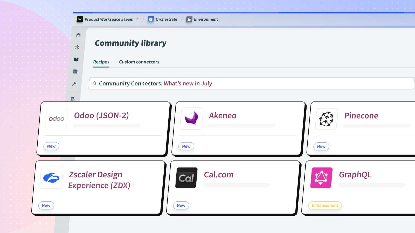Click the Odoo logo thumbnail
Screen dimensions: 415x233
(x=57, y=119)
